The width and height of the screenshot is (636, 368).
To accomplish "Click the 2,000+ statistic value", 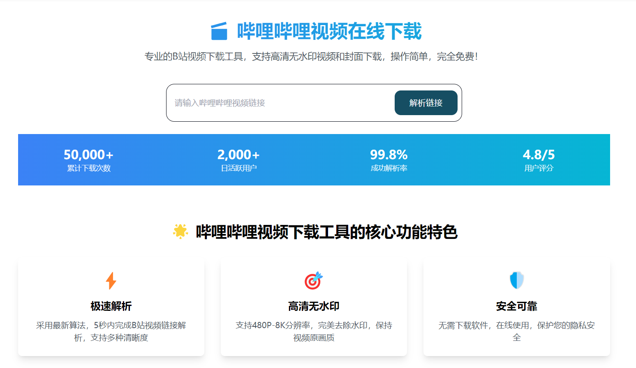I will [x=239, y=155].
